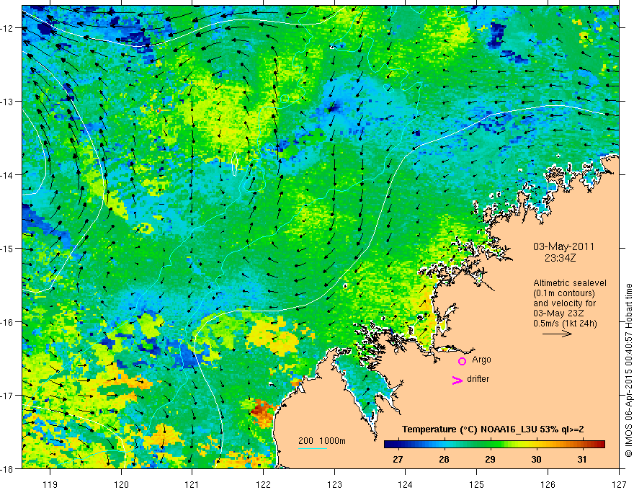634x490 pixels.
Task: Click the 123 longitude axis label
Action: tap(335, 484)
